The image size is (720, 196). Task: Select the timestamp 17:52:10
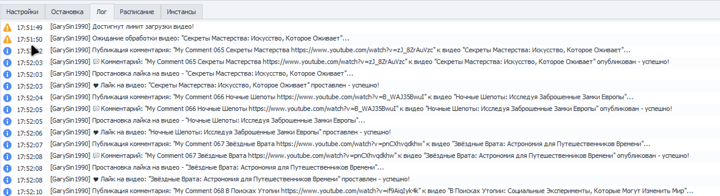(30, 192)
